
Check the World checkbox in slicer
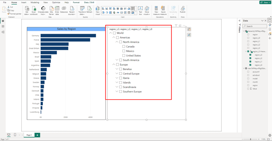coord(114,33)
